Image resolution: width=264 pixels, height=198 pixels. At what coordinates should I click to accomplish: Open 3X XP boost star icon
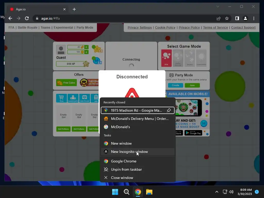click(97, 49)
